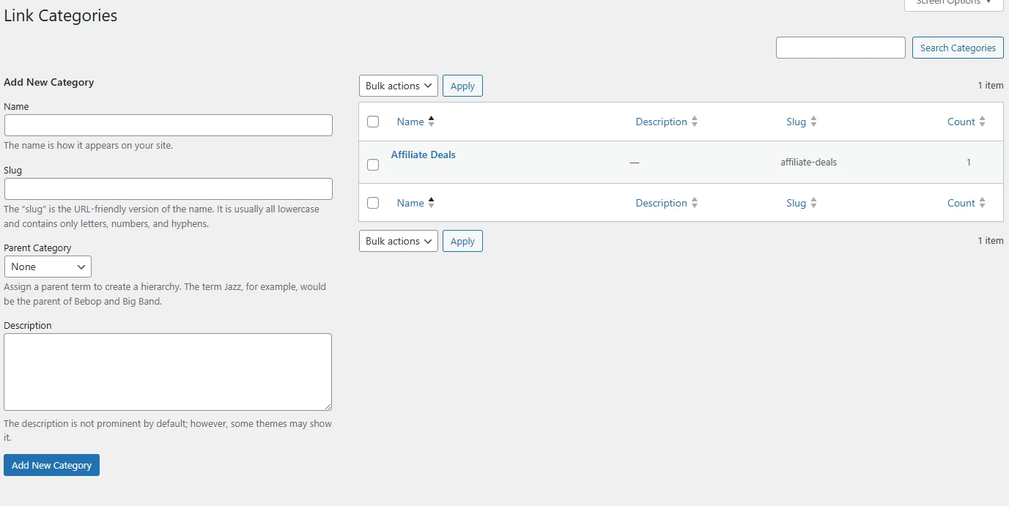Open the top Bulk actions dropdown
The width and height of the screenshot is (1009, 506).
click(398, 85)
